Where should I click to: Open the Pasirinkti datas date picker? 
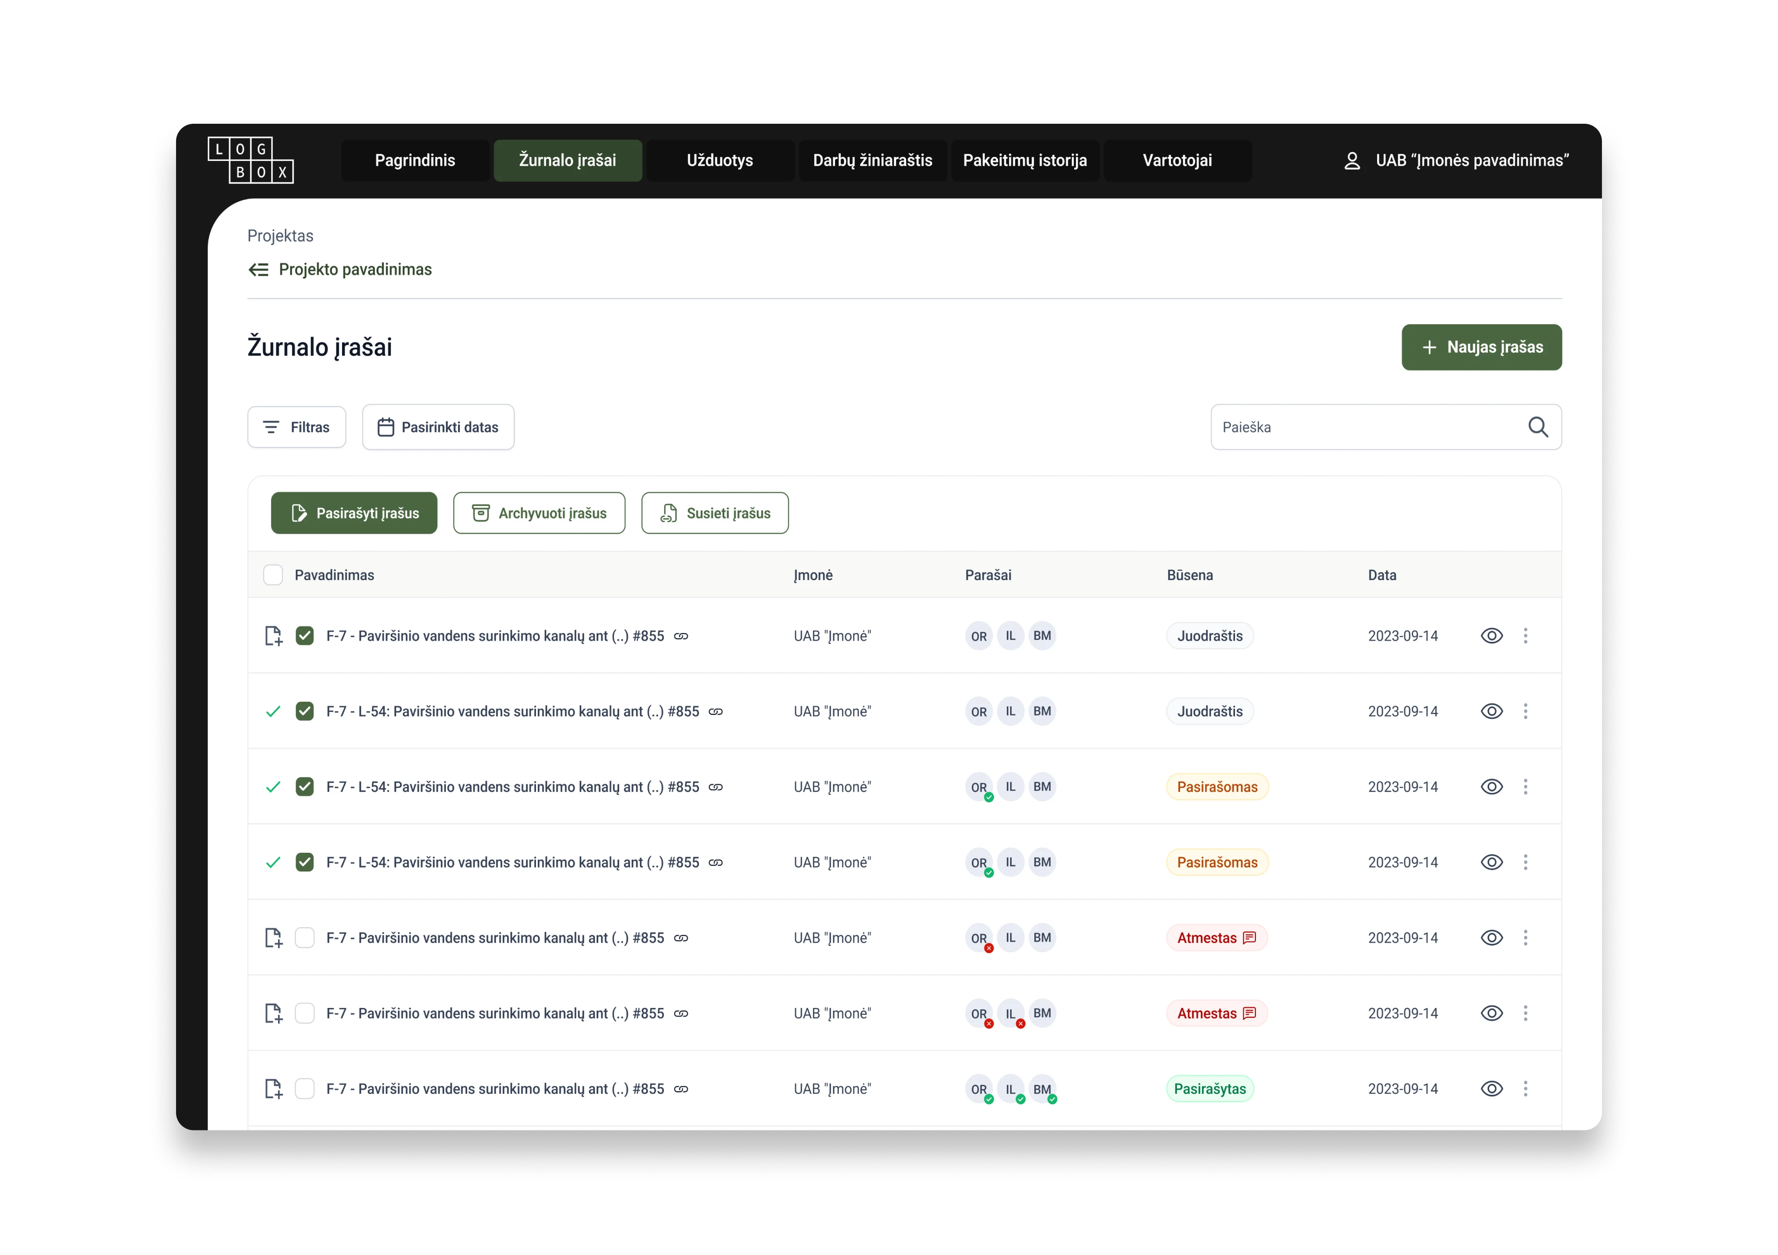click(438, 427)
